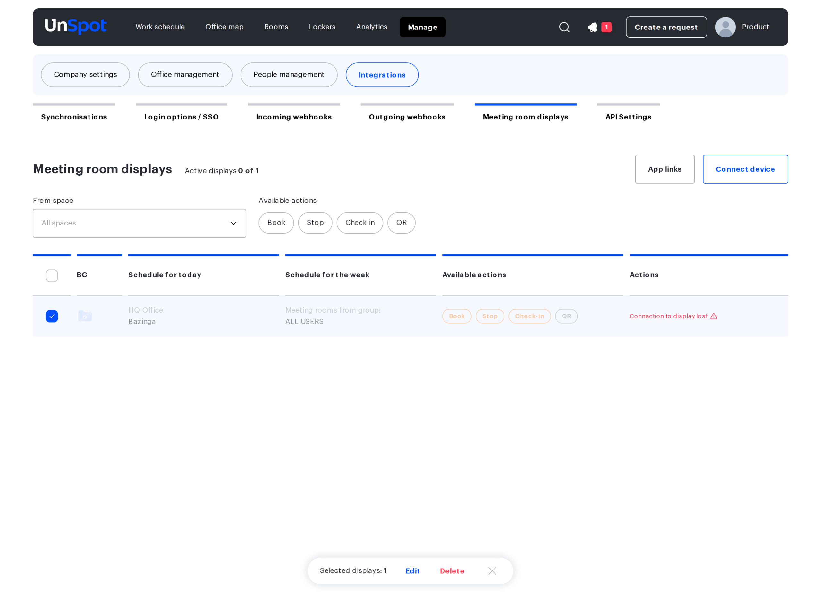Select Meeting room displays tab

pyautogui.click(x=525, y=117)
